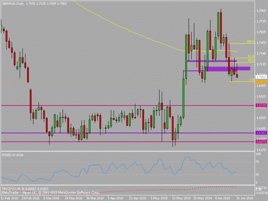Click the 18 Mar 2010 date label
This screenshot has height=201, width=268.
coord(73,198)
